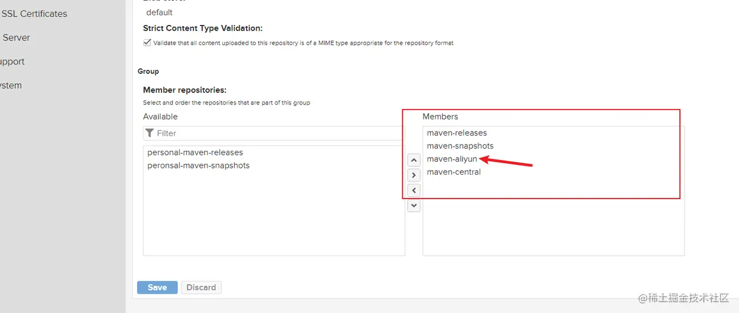The image size is (739, 313).
Task: Click the add to members right arrow
Action: point(414,175)
